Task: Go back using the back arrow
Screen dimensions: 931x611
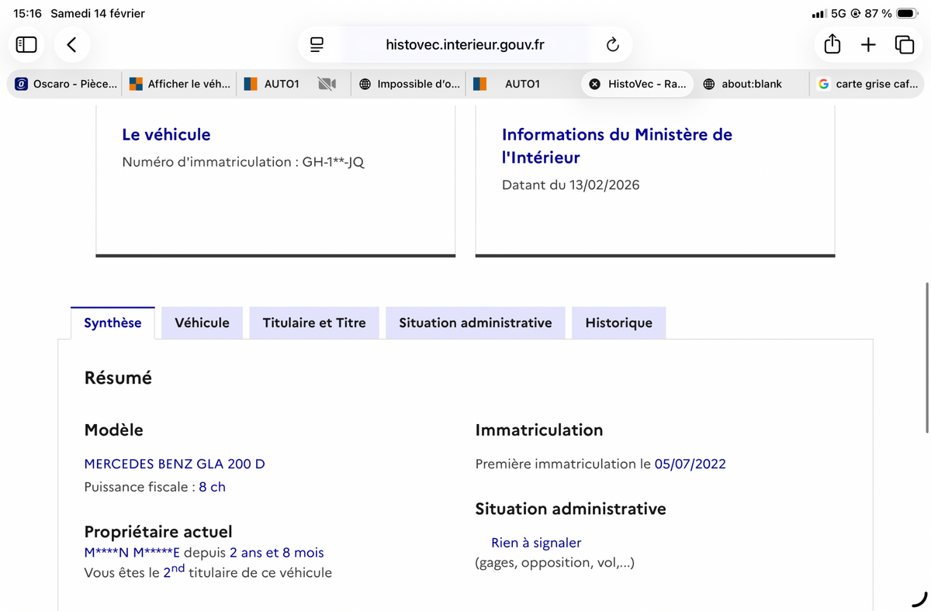Action: pos(71,45)
